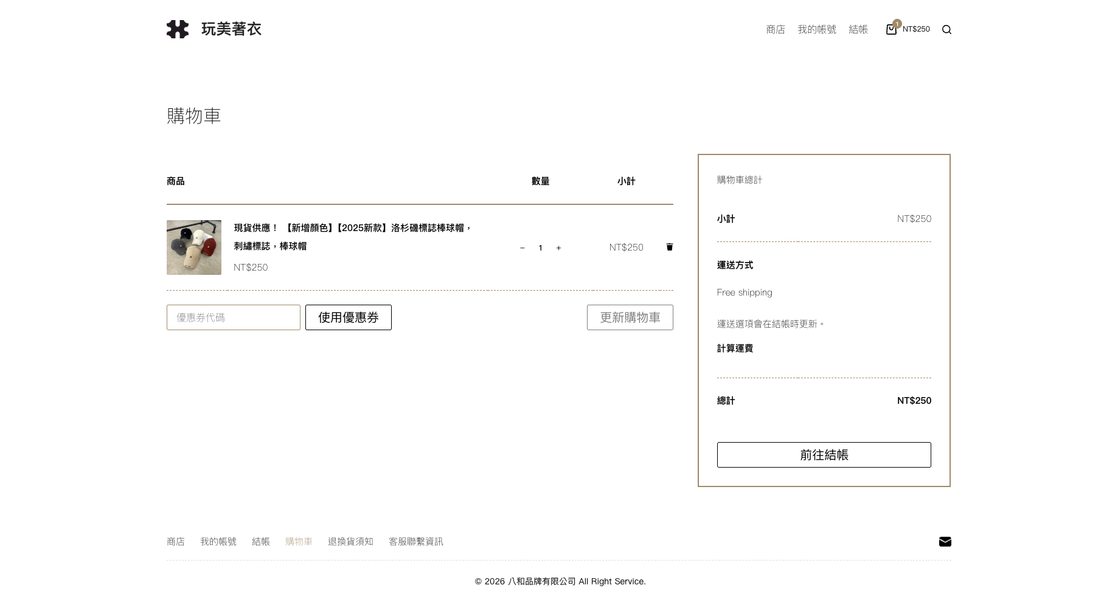
Task: Remove the cap item with trash icon
Action: [x=670, y=247]
